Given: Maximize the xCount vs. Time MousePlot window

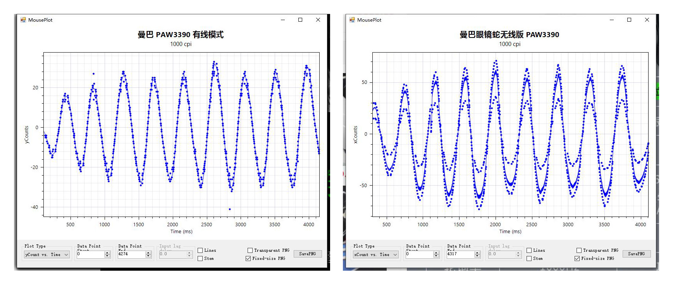Looking at the screenshot, I should pos(629,20).
